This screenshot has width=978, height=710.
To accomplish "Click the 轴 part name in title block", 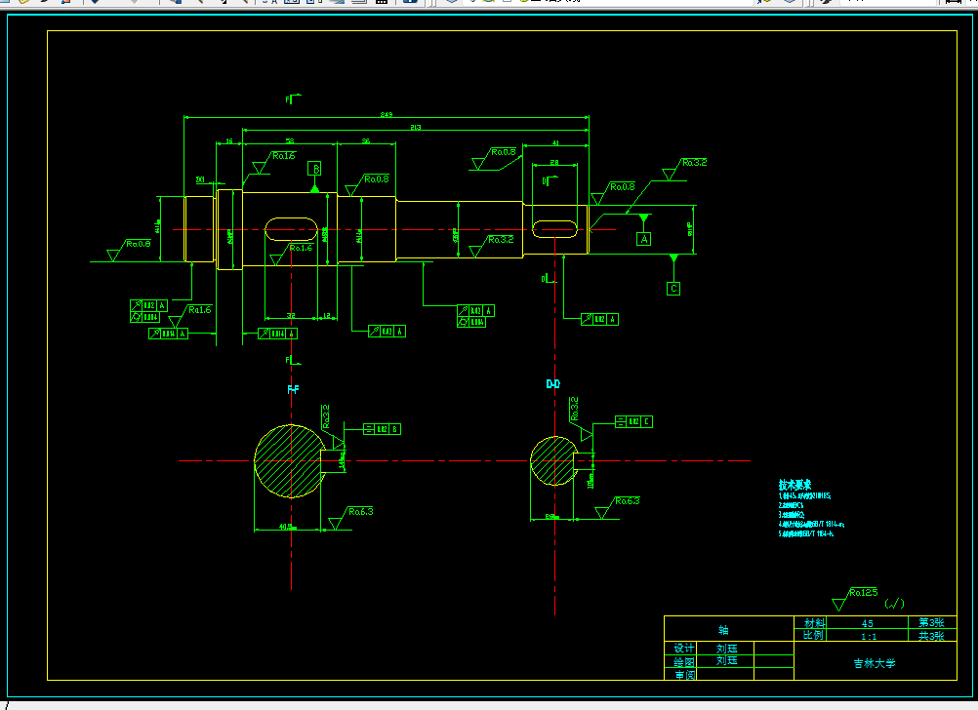I will click(x=723, y=630).
